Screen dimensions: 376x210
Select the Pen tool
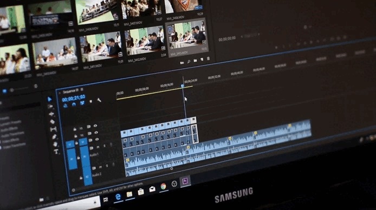[54, 137]
